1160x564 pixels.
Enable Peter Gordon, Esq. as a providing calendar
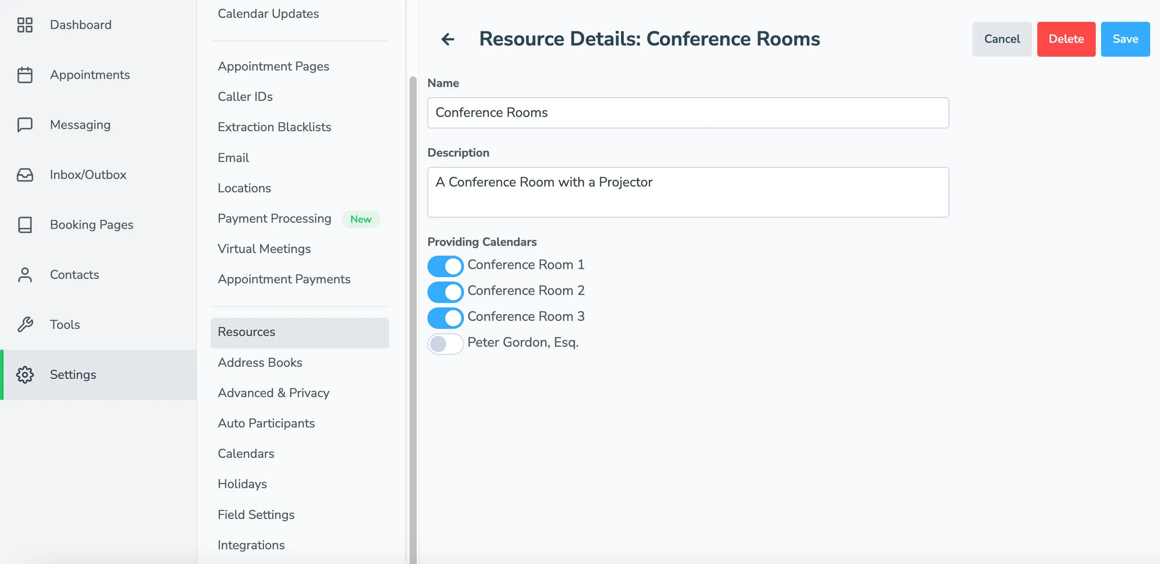[x=445, y=344]
